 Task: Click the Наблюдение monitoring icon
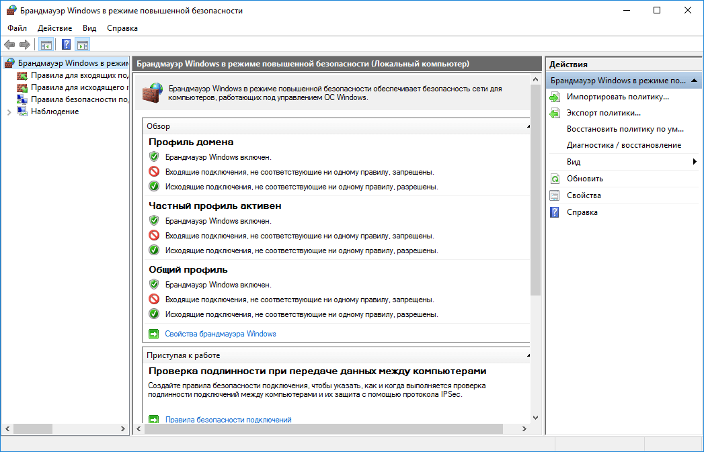coord(22,111)
